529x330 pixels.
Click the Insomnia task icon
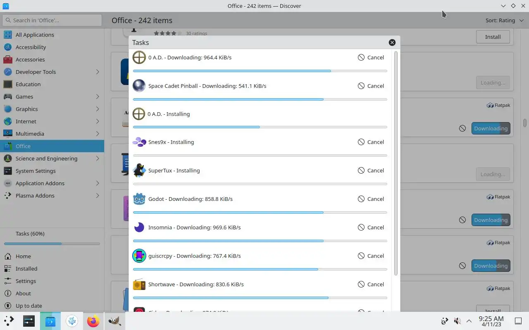click(x=139, y=227)
